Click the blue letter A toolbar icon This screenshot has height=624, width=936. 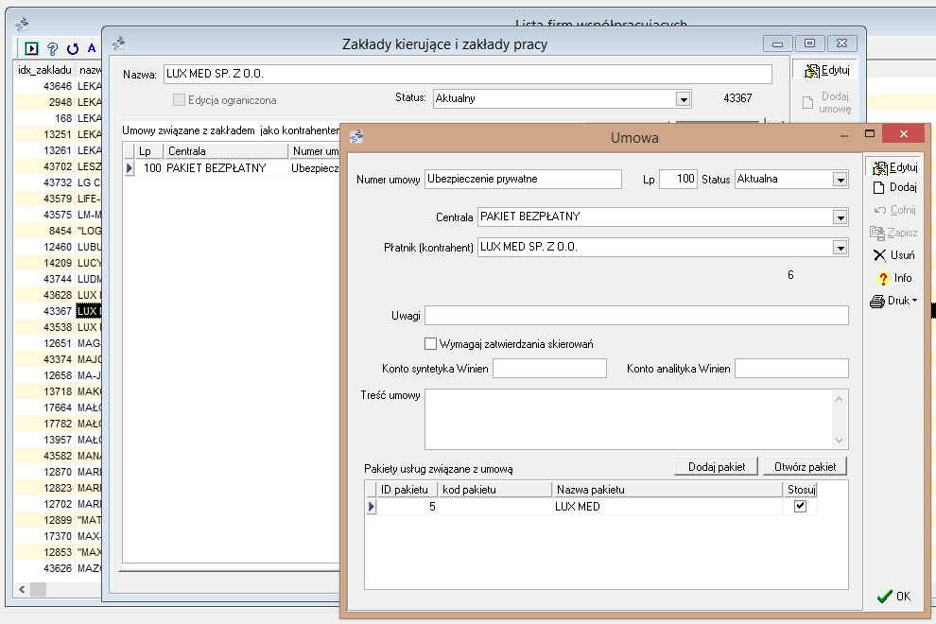pos(92,48)
